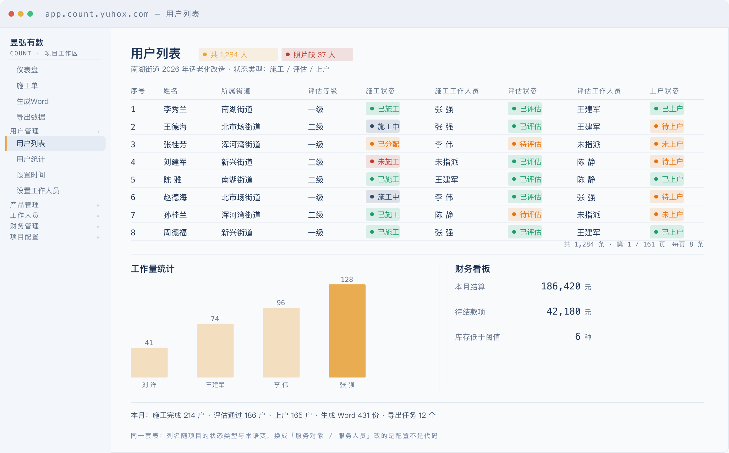729x453 pixels.
Task: Click the name 陈 雅 in row 5
Action: (x=173, y=180)
